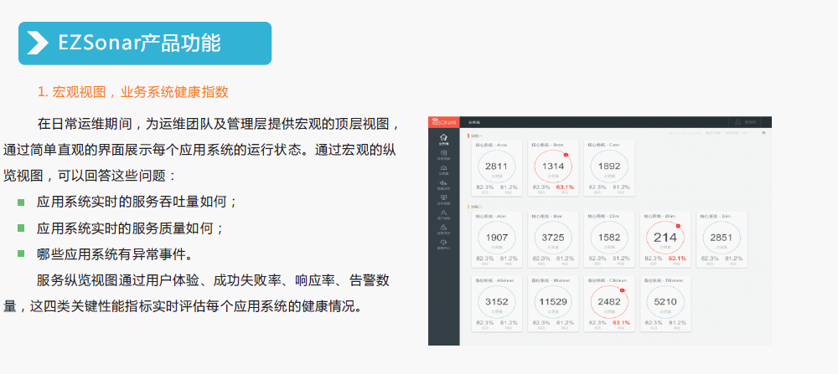Select the waveform analysis icon in sidebar
Image resolution: width=838 pixels, height=374 pixels.
click(443, 182)
